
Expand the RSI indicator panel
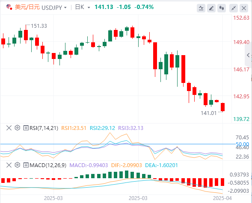26,128
